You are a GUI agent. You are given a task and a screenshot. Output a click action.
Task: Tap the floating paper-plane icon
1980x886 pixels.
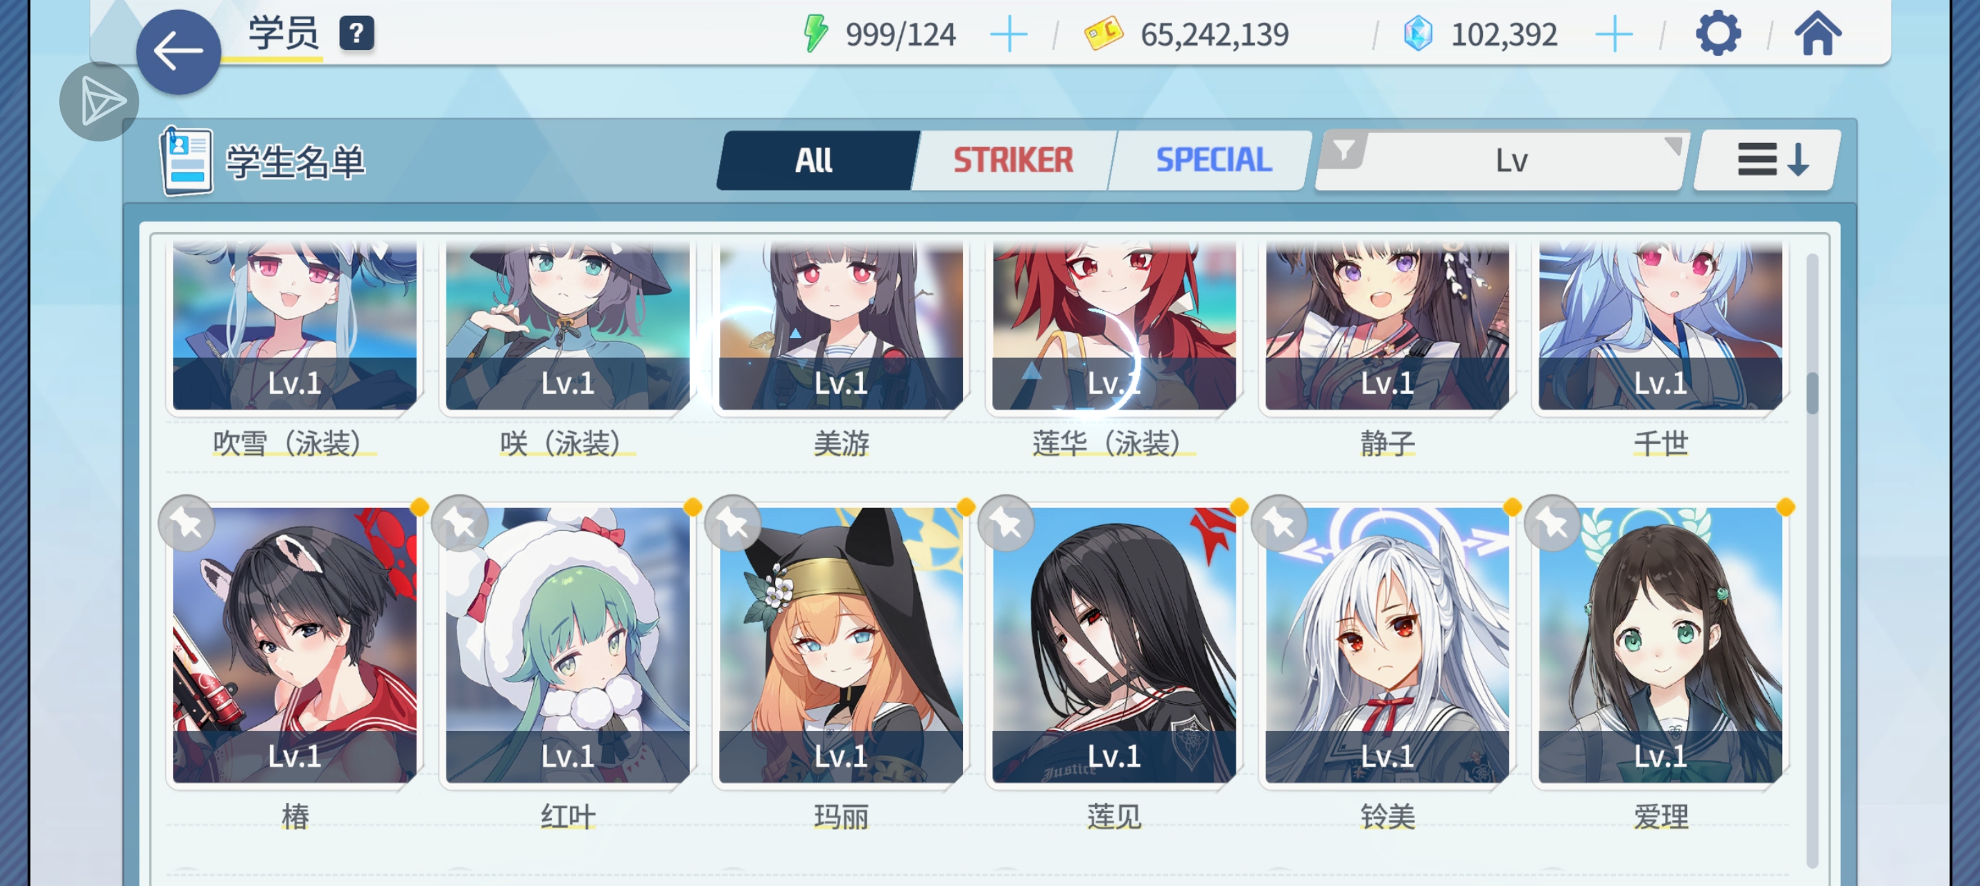pyautogui.click(x=99, y=101)
